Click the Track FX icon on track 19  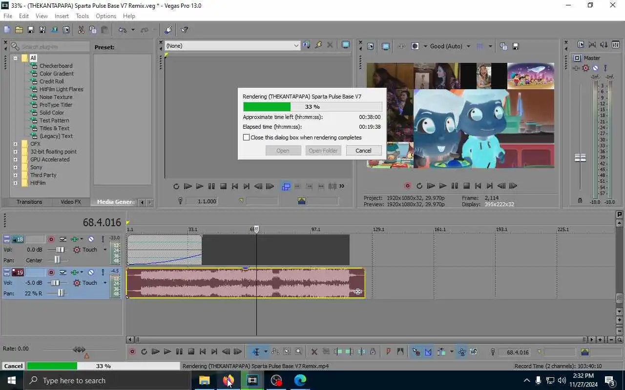(75, 273)
